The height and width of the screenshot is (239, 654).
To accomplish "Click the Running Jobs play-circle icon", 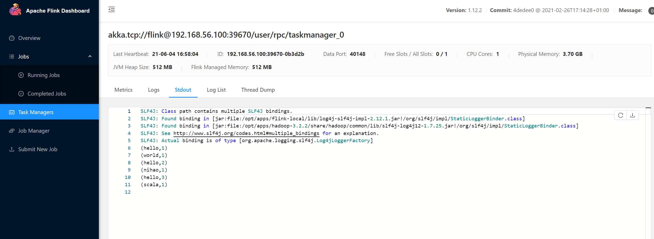I will (21, 75).
